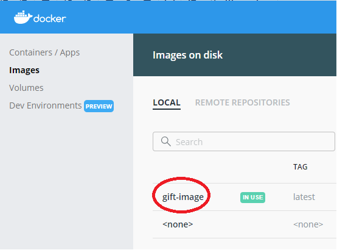This screenshot has height=250, width=337.
Task: Focus the Search images input field
Action: [x=244, y=141]
